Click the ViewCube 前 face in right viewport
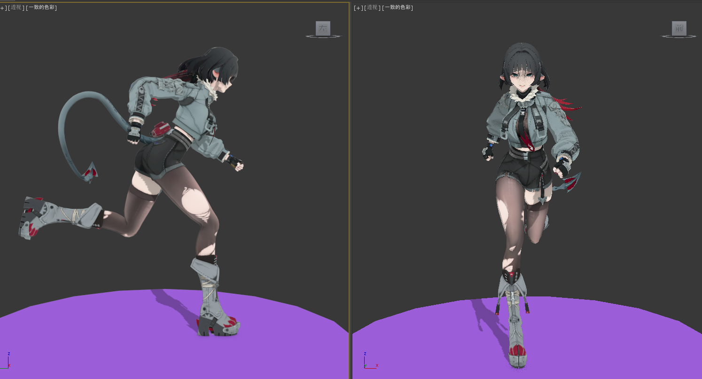Screen dimensions: 702x379 (x=679, y=28)
